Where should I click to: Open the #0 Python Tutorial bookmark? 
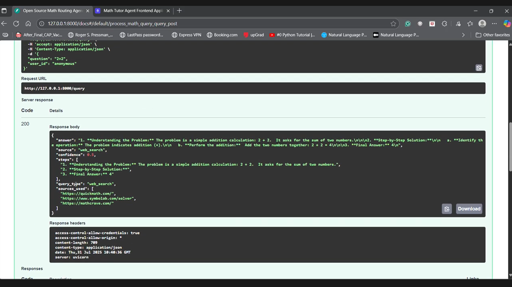tap(292, 35)
